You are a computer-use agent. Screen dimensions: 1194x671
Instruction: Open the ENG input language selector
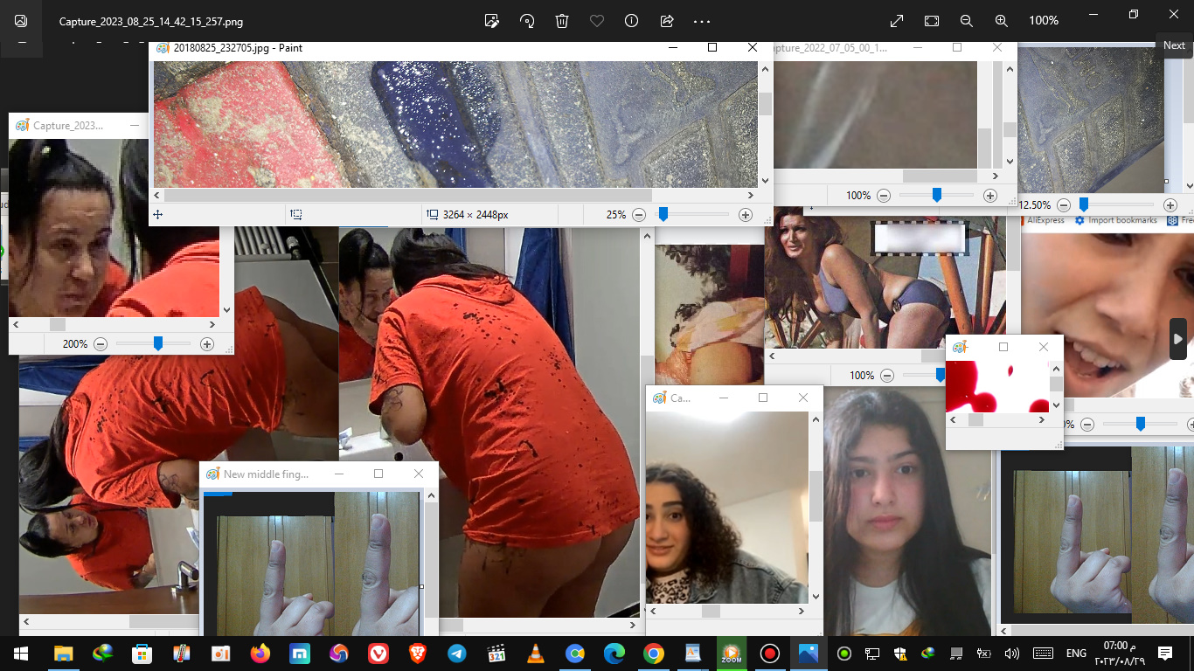point(1076,654)
